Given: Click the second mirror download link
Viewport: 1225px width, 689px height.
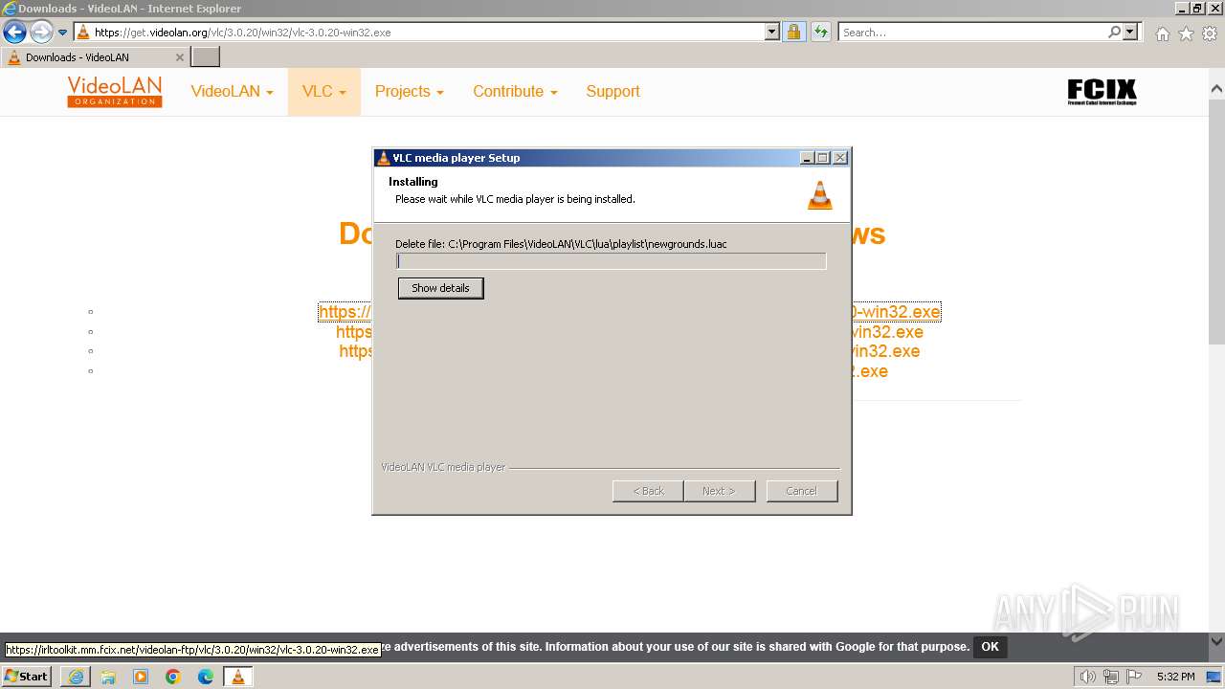Looking at the screenshot, I should click(629, 332).
